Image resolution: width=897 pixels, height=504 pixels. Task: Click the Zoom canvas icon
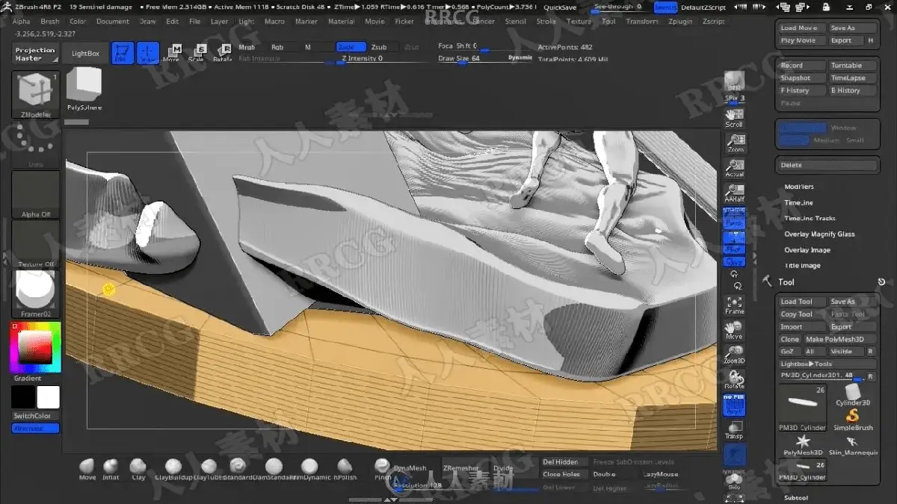click(x=734, y=142)
